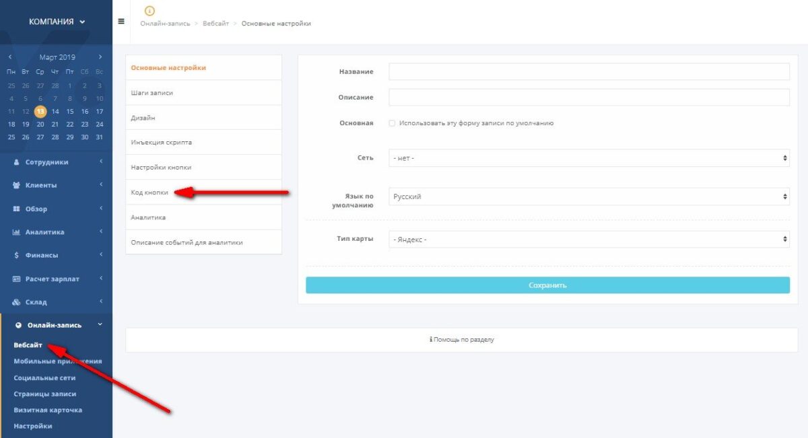Image resolution: width=808 pixels, height=438 pixels.
Task: Expand the Расчет зарплат menu chevron
Action: pos(100,278)
